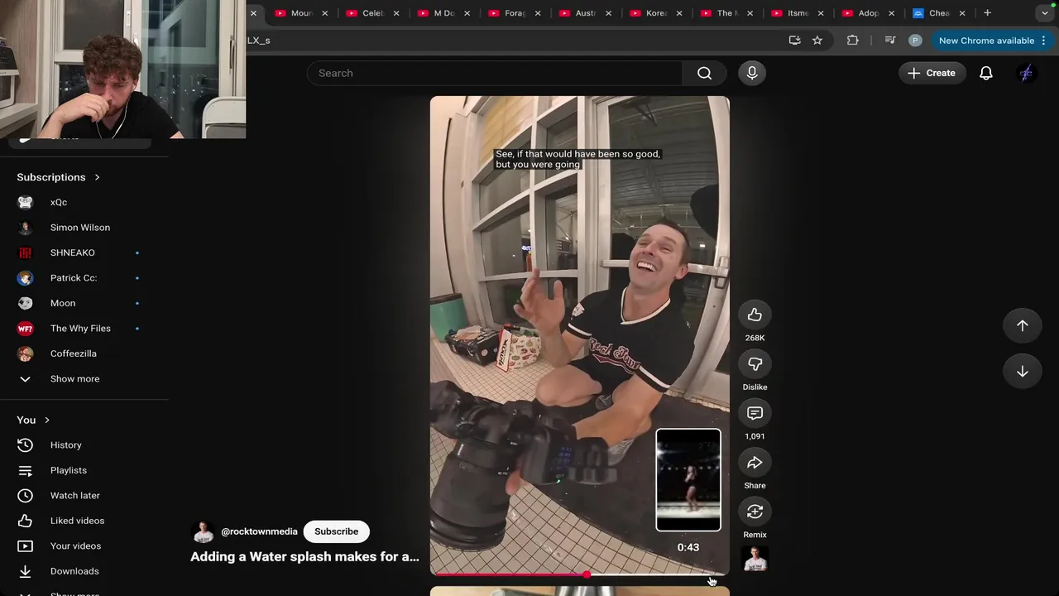Screen dimensions: 1059x596
Task: Open tab search dropdown arrow
Action: click(x=1045, y=13)
